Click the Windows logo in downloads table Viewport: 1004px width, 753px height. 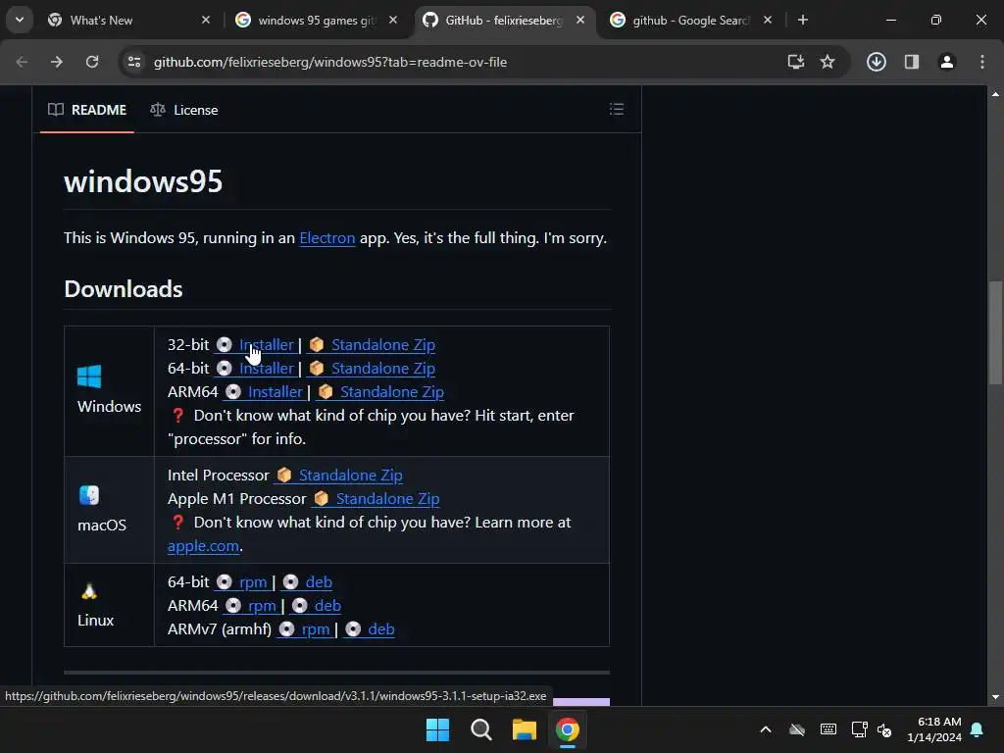pos(89,376)
